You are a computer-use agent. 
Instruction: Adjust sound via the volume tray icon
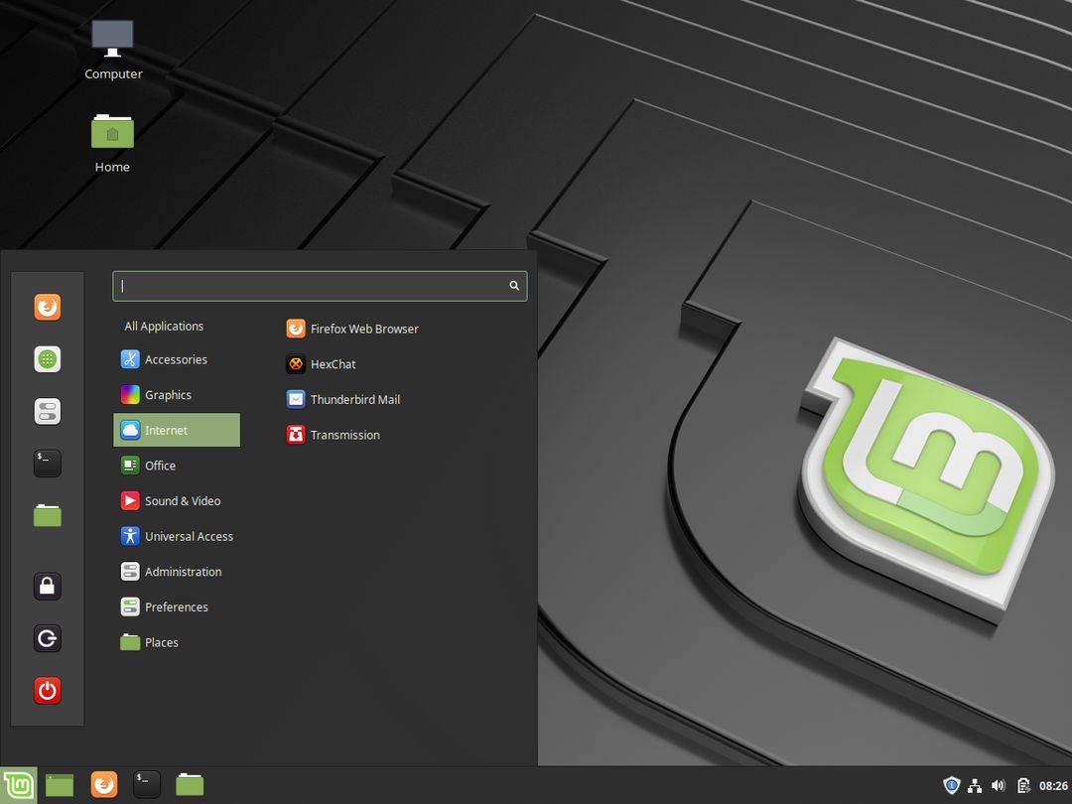tap(999, 784)
